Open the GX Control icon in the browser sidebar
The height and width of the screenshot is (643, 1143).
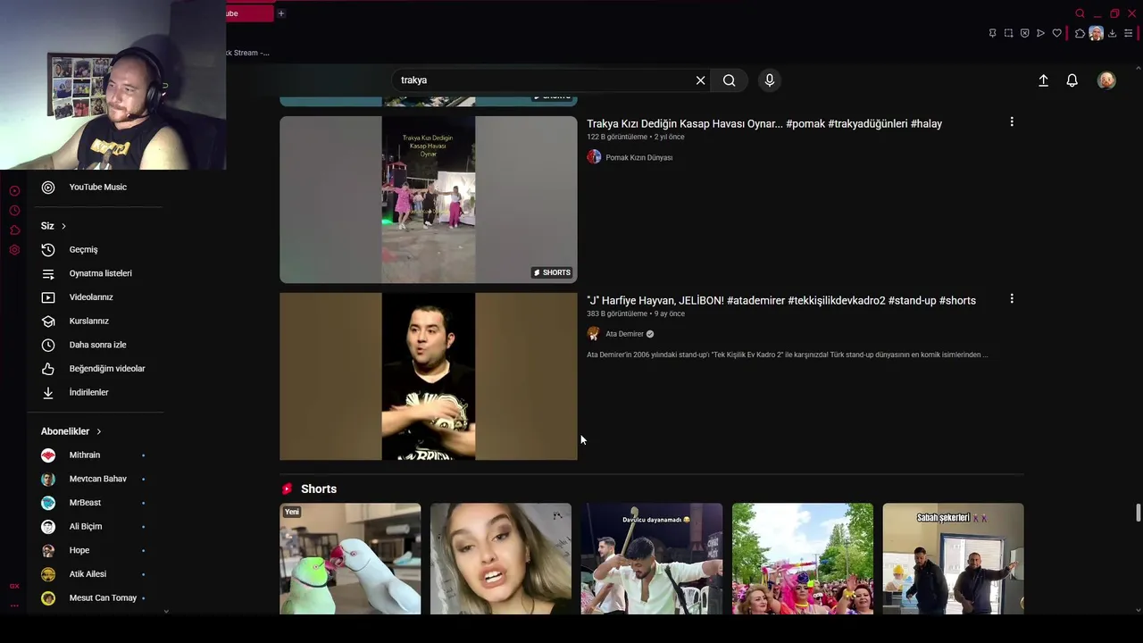(x=14, y=191)
